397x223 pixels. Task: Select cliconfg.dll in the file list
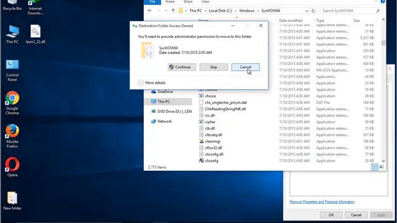214,154
